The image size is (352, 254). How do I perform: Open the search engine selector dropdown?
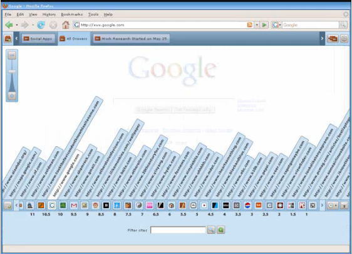click(276, 25)
